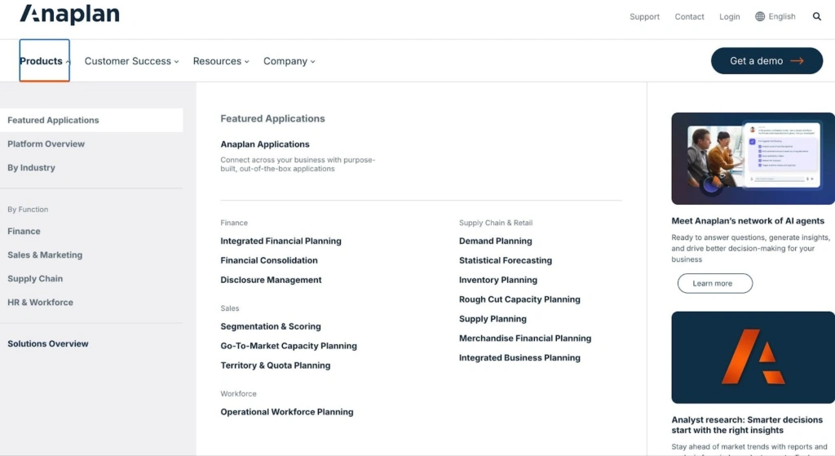835x456 pixels.
Task: Select By Industry in sidebar
Action: [x=32, y=167]
